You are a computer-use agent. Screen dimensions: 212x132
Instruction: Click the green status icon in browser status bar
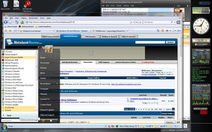[117, 126]
